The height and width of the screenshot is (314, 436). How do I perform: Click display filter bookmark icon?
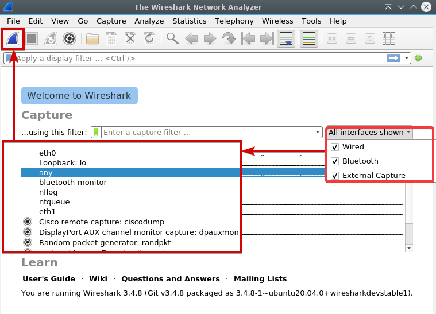tap(10, 58)
